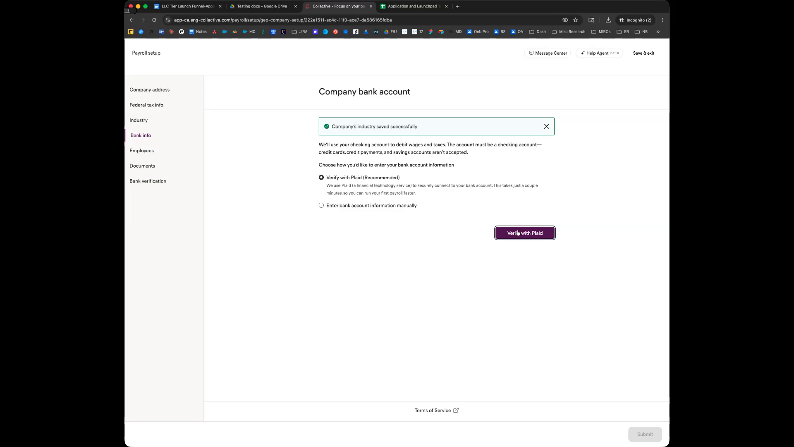This screenshot has height=447, width=794.
Task: Open the Misc Research bookmarks folder
Action: tap(569, 32)
